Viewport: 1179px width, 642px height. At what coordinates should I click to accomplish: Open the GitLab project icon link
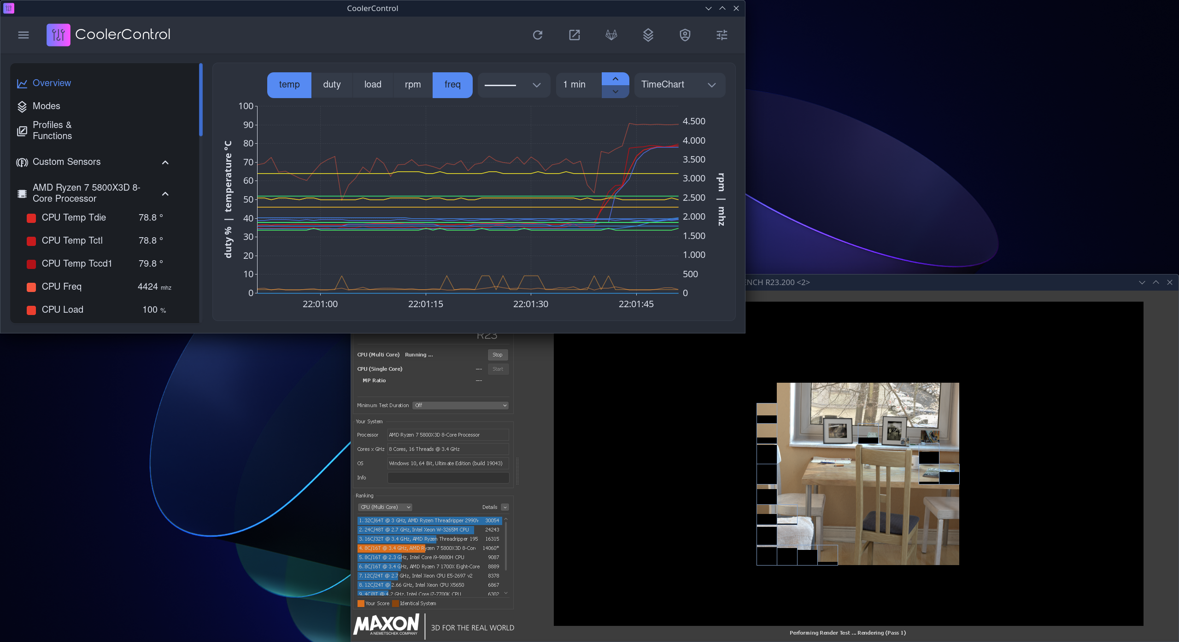[x=611, y=35]
